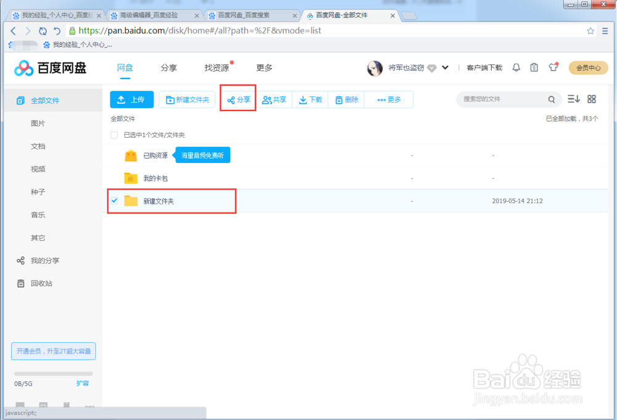617x420 pixels.
Task: Open 回收站 recycle bin
Action: pyautogui.click(x=35, y=283)
